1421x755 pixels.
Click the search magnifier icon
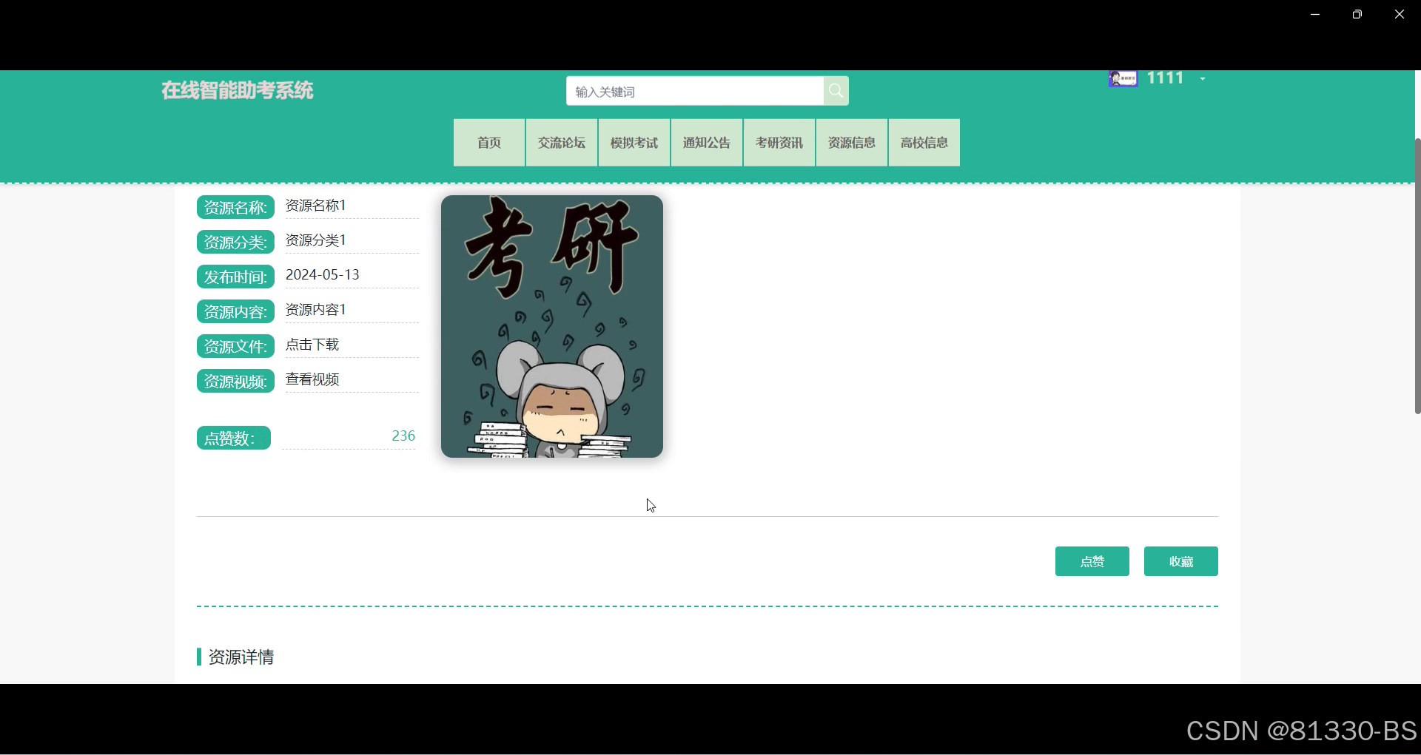click(x=836, y=91)
